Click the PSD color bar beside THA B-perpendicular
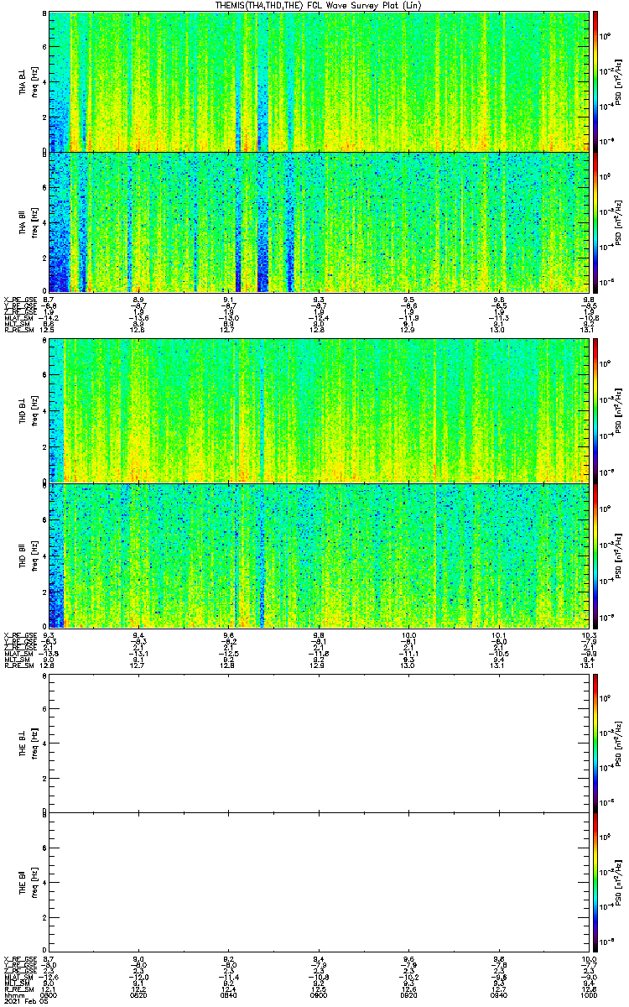The width and height of the screenshot is (629, 1007). point(595,81)
